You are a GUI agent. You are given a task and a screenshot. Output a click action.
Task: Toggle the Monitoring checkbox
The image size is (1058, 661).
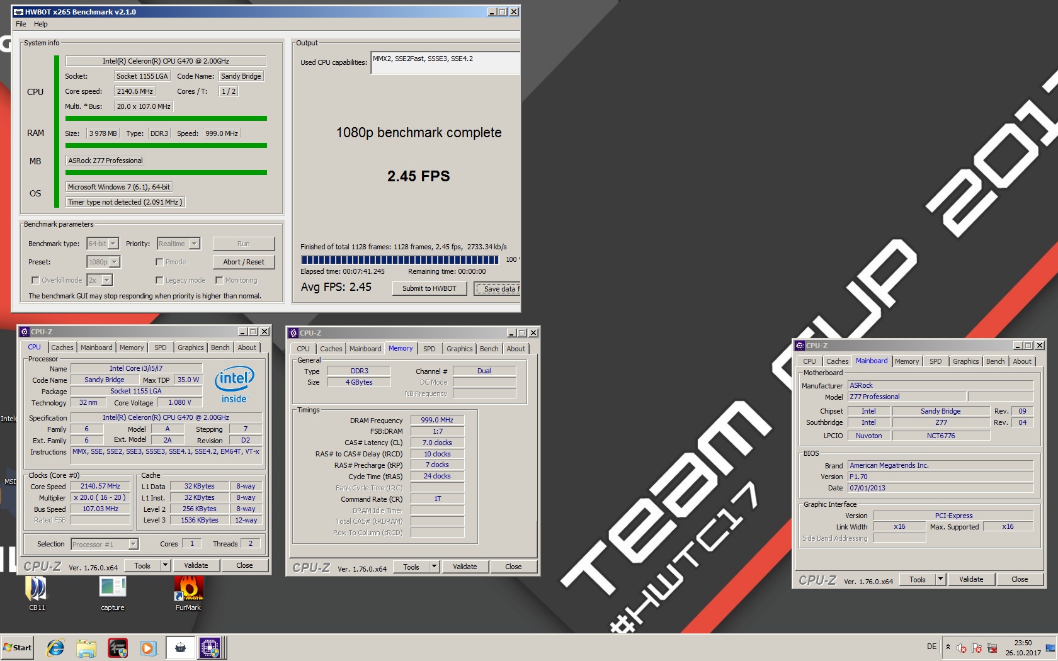point(219,280)
